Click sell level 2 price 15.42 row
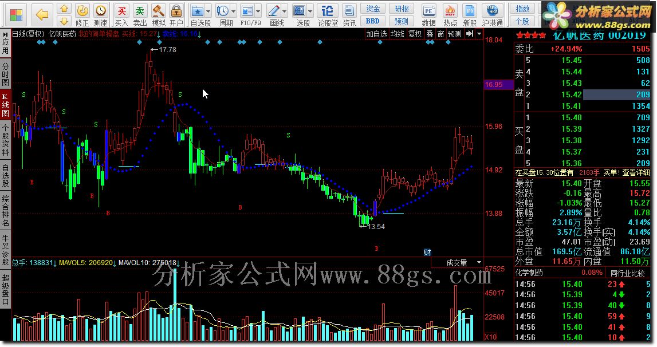 coord(588,94)
